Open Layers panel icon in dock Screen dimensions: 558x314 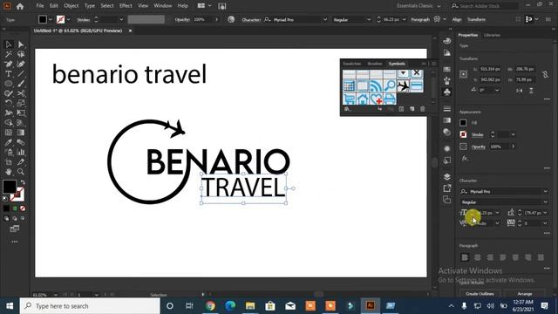pos(447,177)
